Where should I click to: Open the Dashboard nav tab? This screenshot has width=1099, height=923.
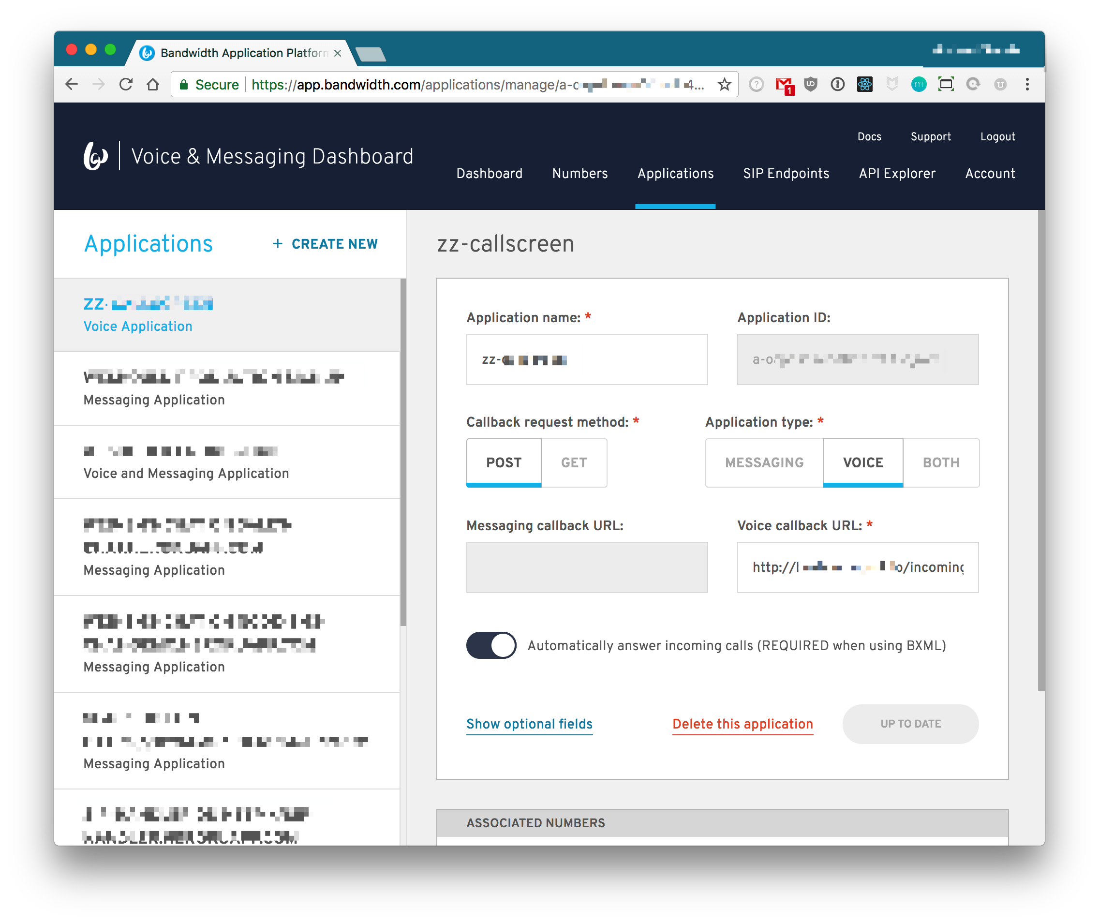490,173
